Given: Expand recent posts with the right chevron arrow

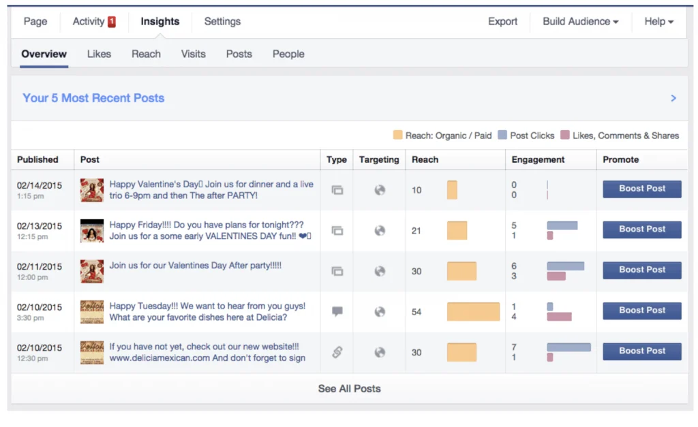Looking at the screenshot, I should point(673,98).
